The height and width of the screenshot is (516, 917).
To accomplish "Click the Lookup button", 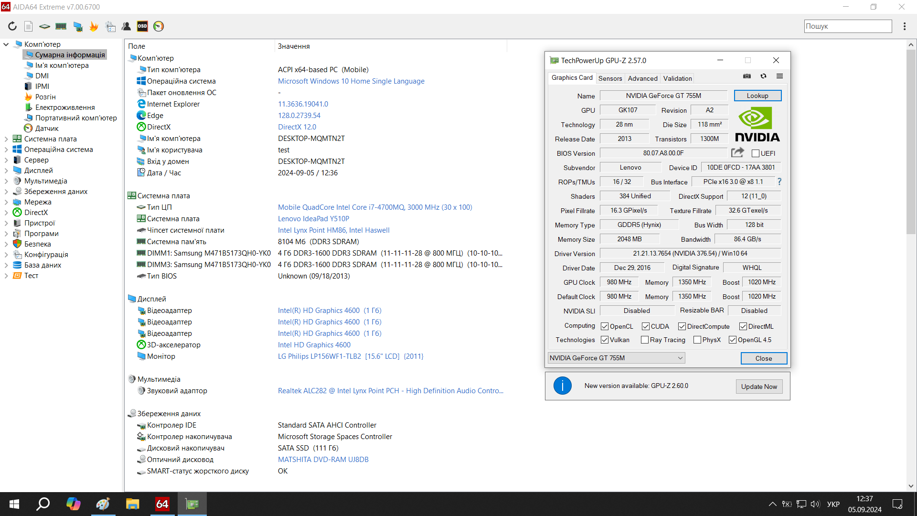I will (757, 96).
